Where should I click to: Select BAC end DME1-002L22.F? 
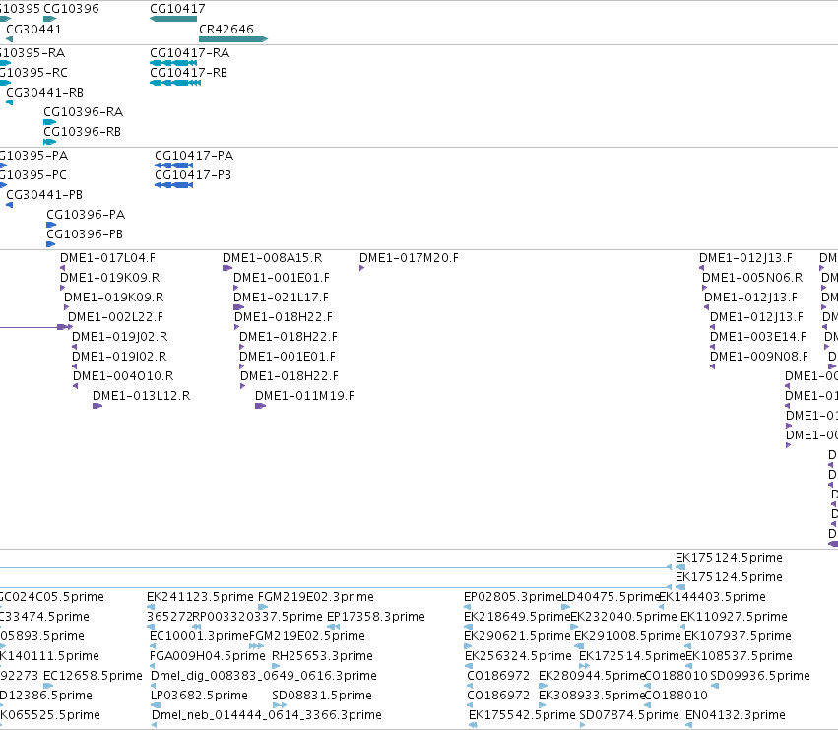point(115,317)
